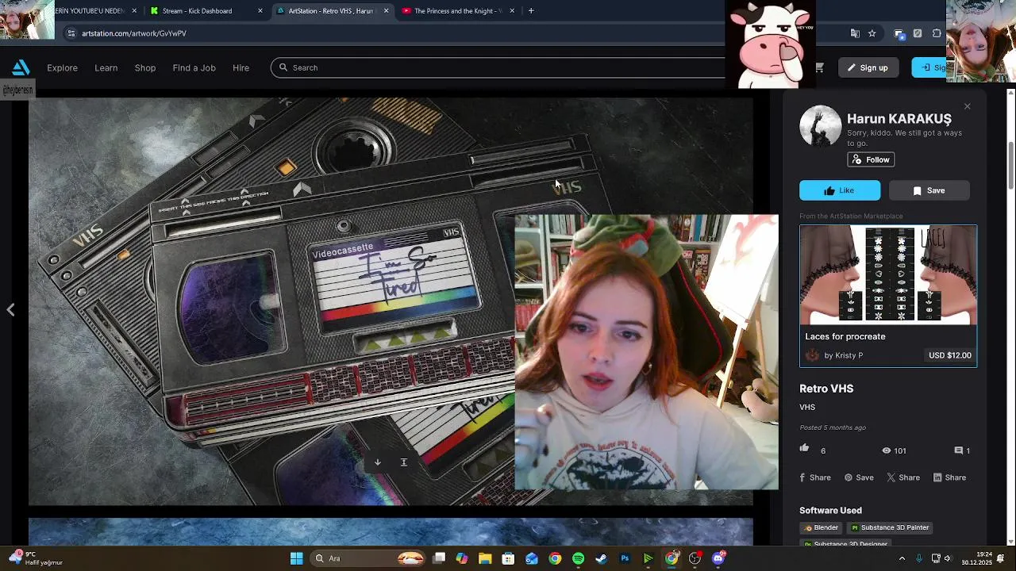The height and width of the screenshot is (571, 1016).
Task: Open the Learn menu
Action: point(106,67)
